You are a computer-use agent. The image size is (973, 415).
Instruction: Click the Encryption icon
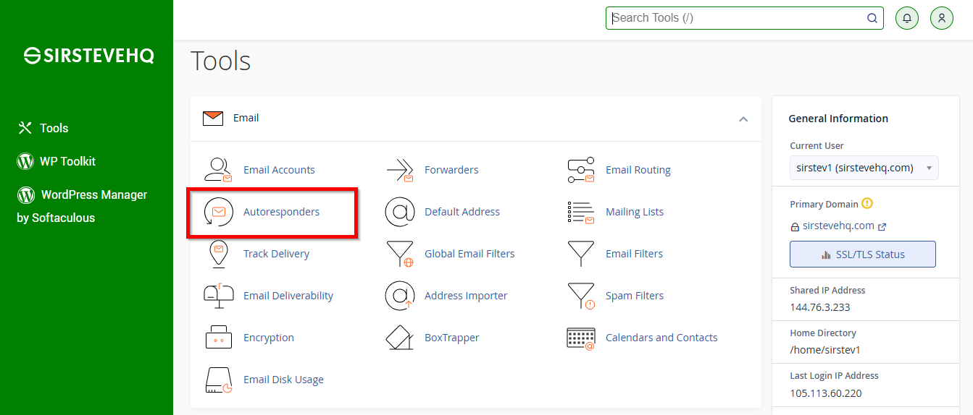(218, 338)
